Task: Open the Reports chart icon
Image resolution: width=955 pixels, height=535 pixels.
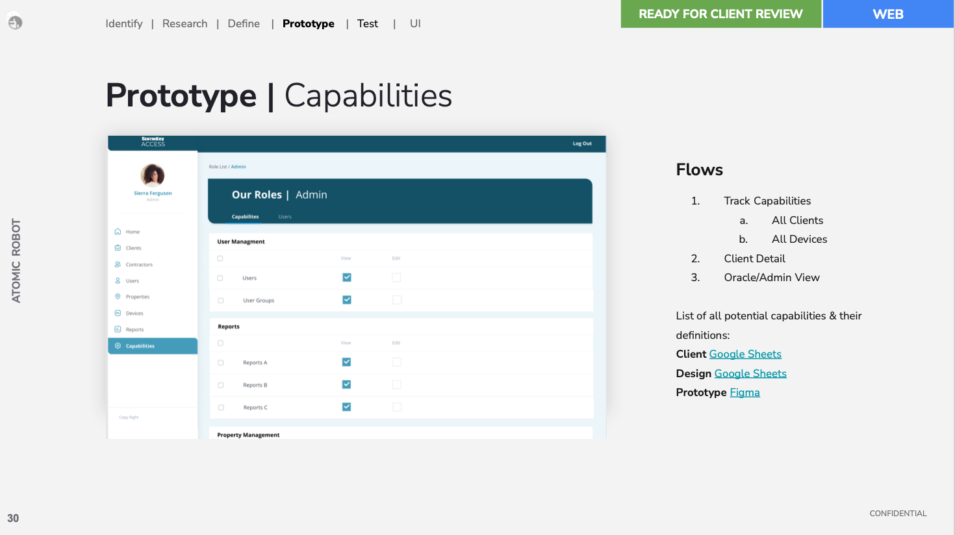Action: (118, 329)
